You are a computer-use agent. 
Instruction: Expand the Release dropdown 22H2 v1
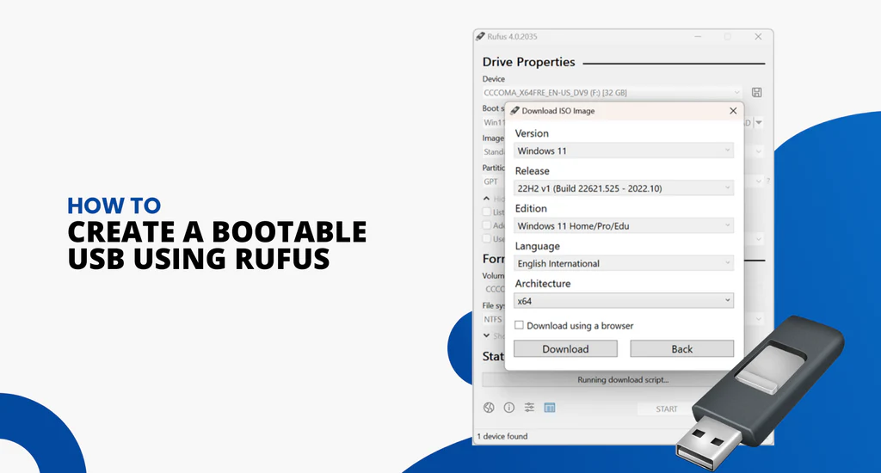point(624,188)
